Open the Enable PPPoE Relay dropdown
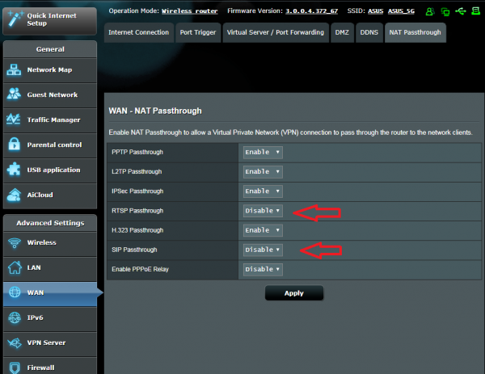485x374 pixels. [263, 269]
